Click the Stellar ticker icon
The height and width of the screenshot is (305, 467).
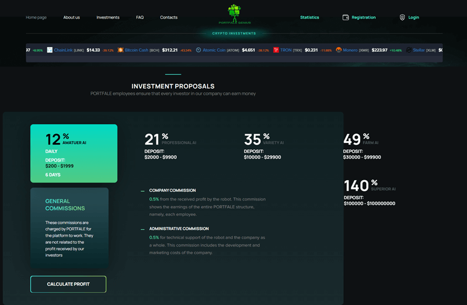409,50
